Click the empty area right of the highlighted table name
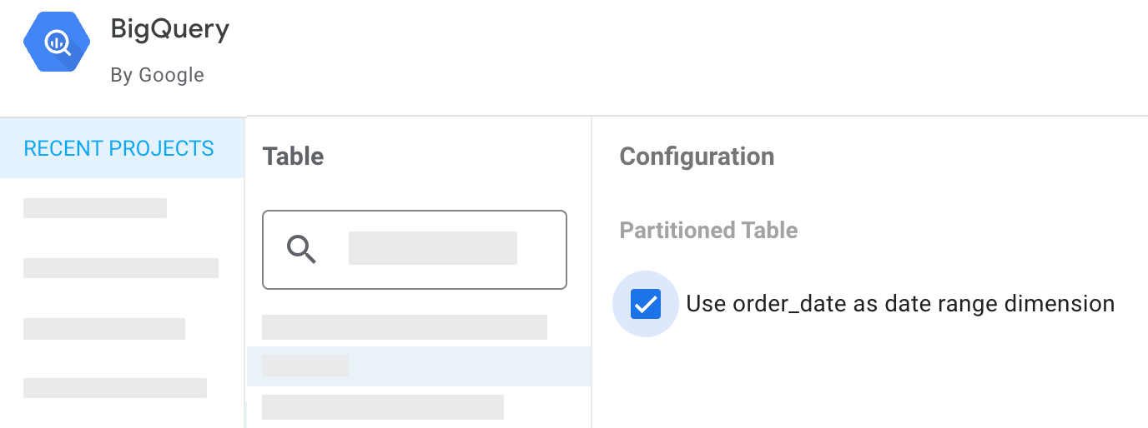Viewport: 1148px width, 428px height. pos(467,366)
